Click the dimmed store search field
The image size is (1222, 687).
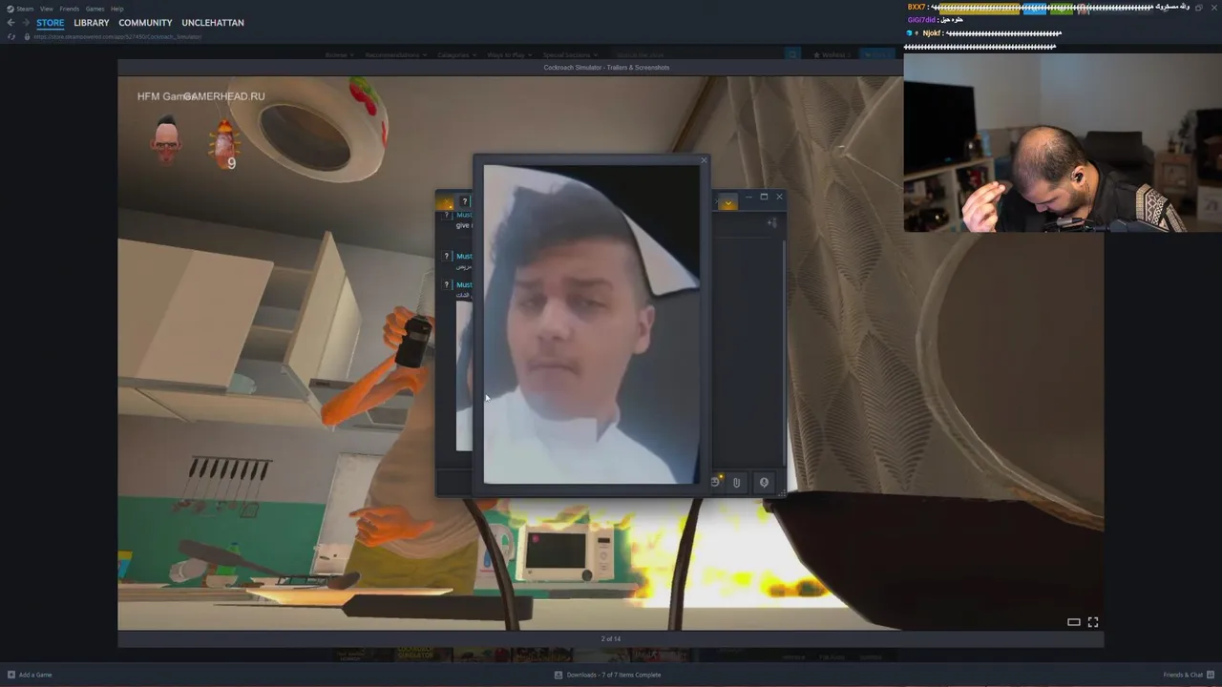pos(697,55)
